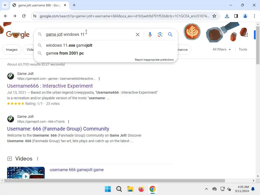
Task: Reload the current page
Action: pos(24,16)
